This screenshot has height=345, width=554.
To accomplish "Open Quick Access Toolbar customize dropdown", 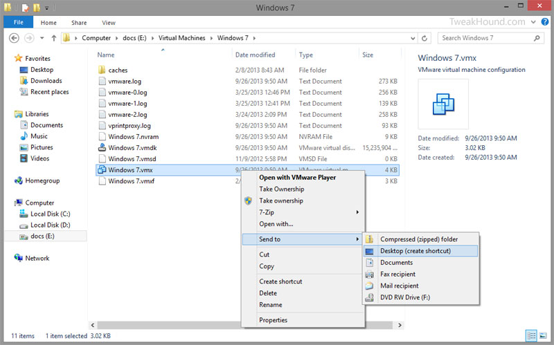I will click(x=46, y=8).
